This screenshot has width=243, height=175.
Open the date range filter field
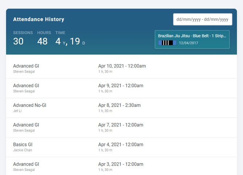tap(202, 19)
